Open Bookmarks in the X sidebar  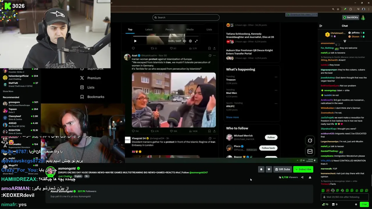point(92,97)
